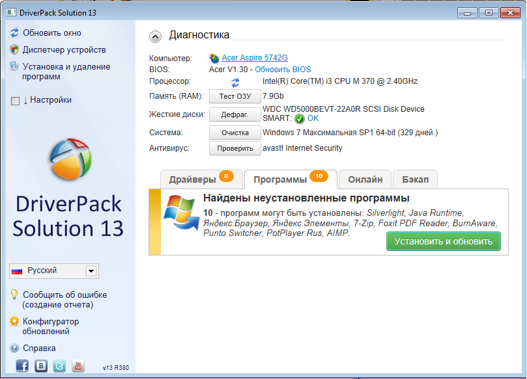Click the WDC WD5000BEVT disk name

(x=343, y=109)
